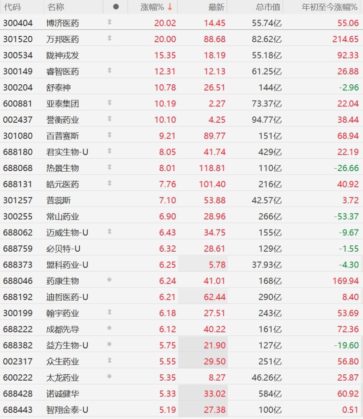Image resolution: width=363 pixels, height=419 pixels.
Task: Click the 名称 column header
Action: (x=55, y=7)
